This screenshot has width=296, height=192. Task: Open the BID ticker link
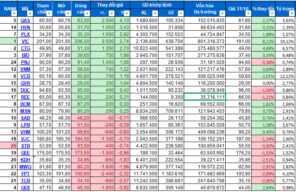coord(25,55)
